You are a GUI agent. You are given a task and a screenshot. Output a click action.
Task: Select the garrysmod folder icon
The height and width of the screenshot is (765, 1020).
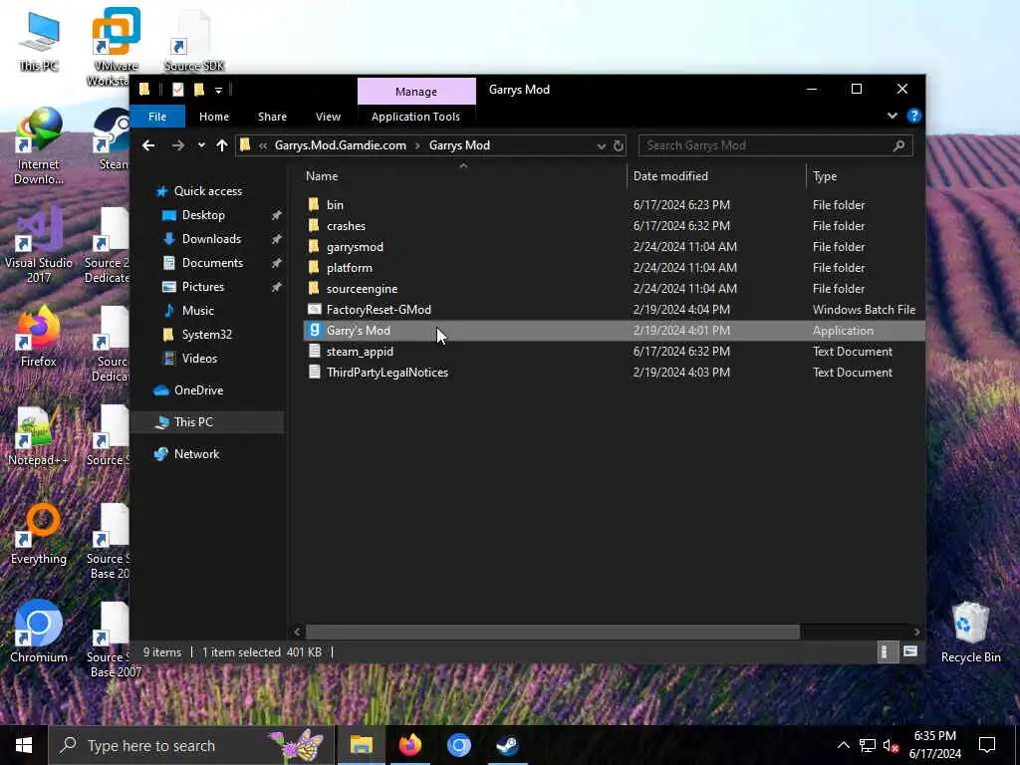[x=314, y=247]
